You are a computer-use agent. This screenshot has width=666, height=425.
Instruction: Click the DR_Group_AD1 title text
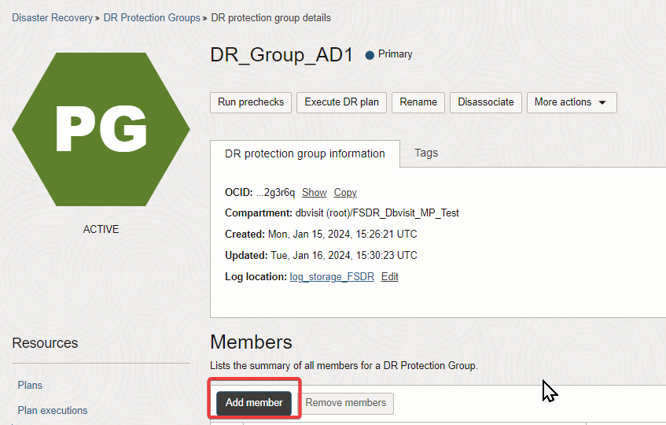point(281,55)
